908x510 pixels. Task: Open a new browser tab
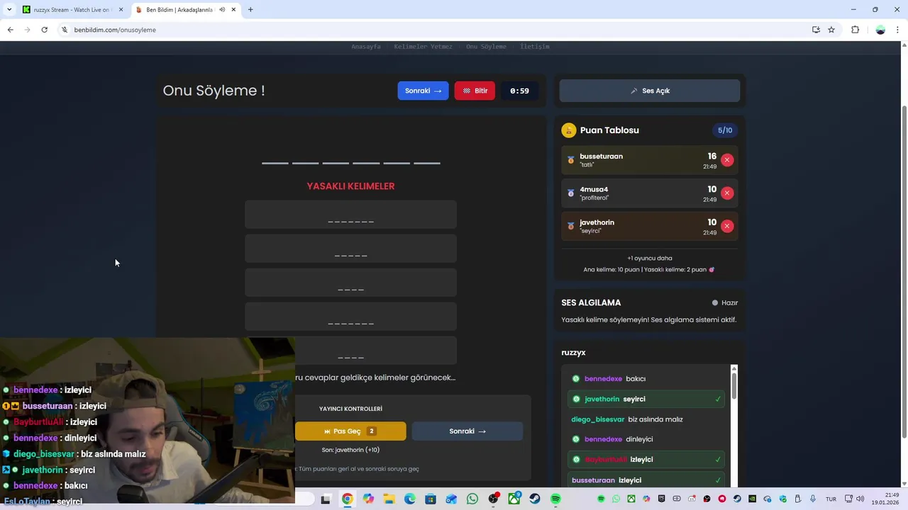pos(250,10)
